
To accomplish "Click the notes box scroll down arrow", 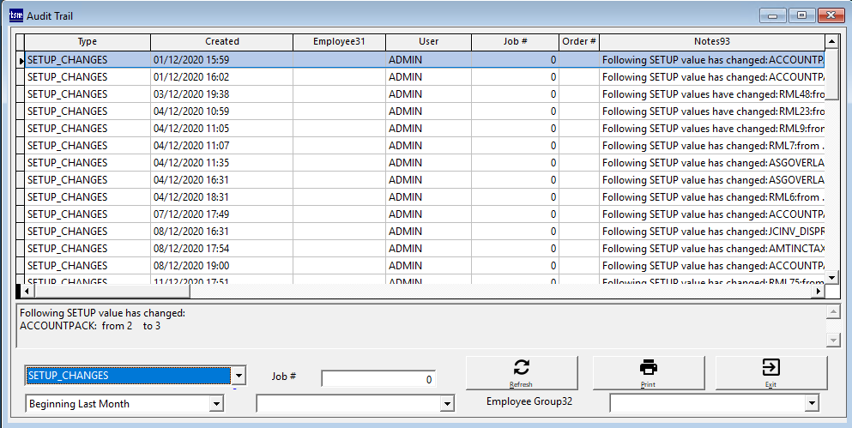I will (x=831, y=340).
